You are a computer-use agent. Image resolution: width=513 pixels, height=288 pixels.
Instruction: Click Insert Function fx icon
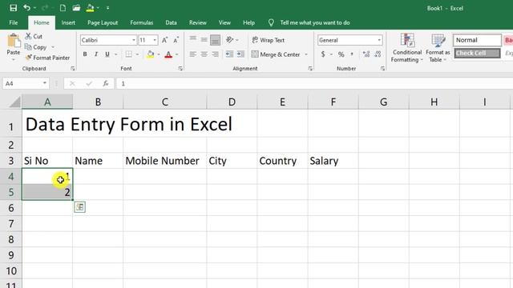(x=106, y=83)
